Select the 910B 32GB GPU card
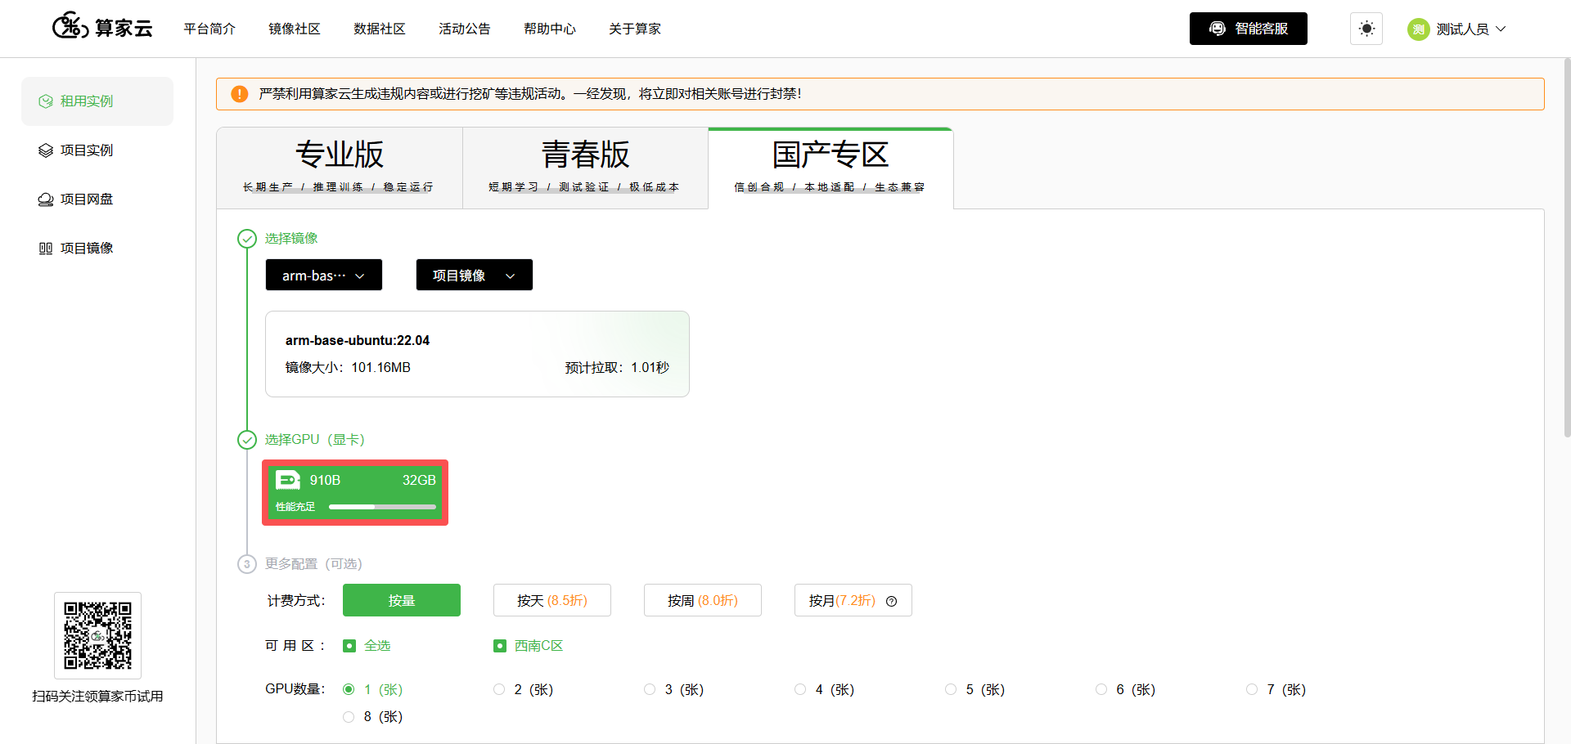1571x744 pixels. coord(355,492)
